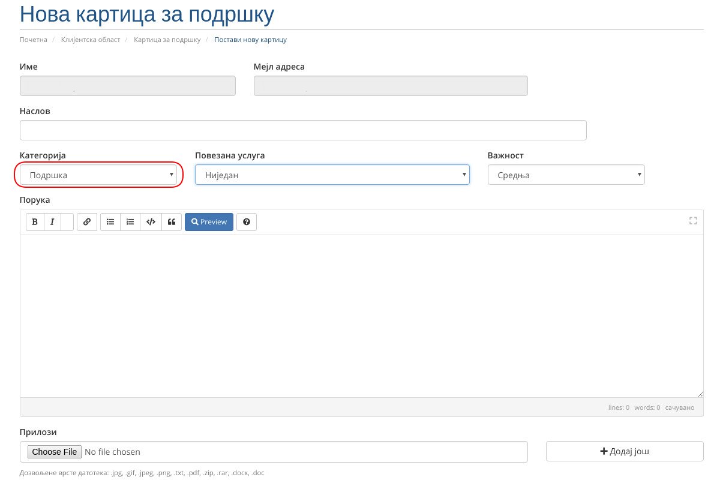Click inside the Порука message text area
720x480 pixels.
point(361,316)
